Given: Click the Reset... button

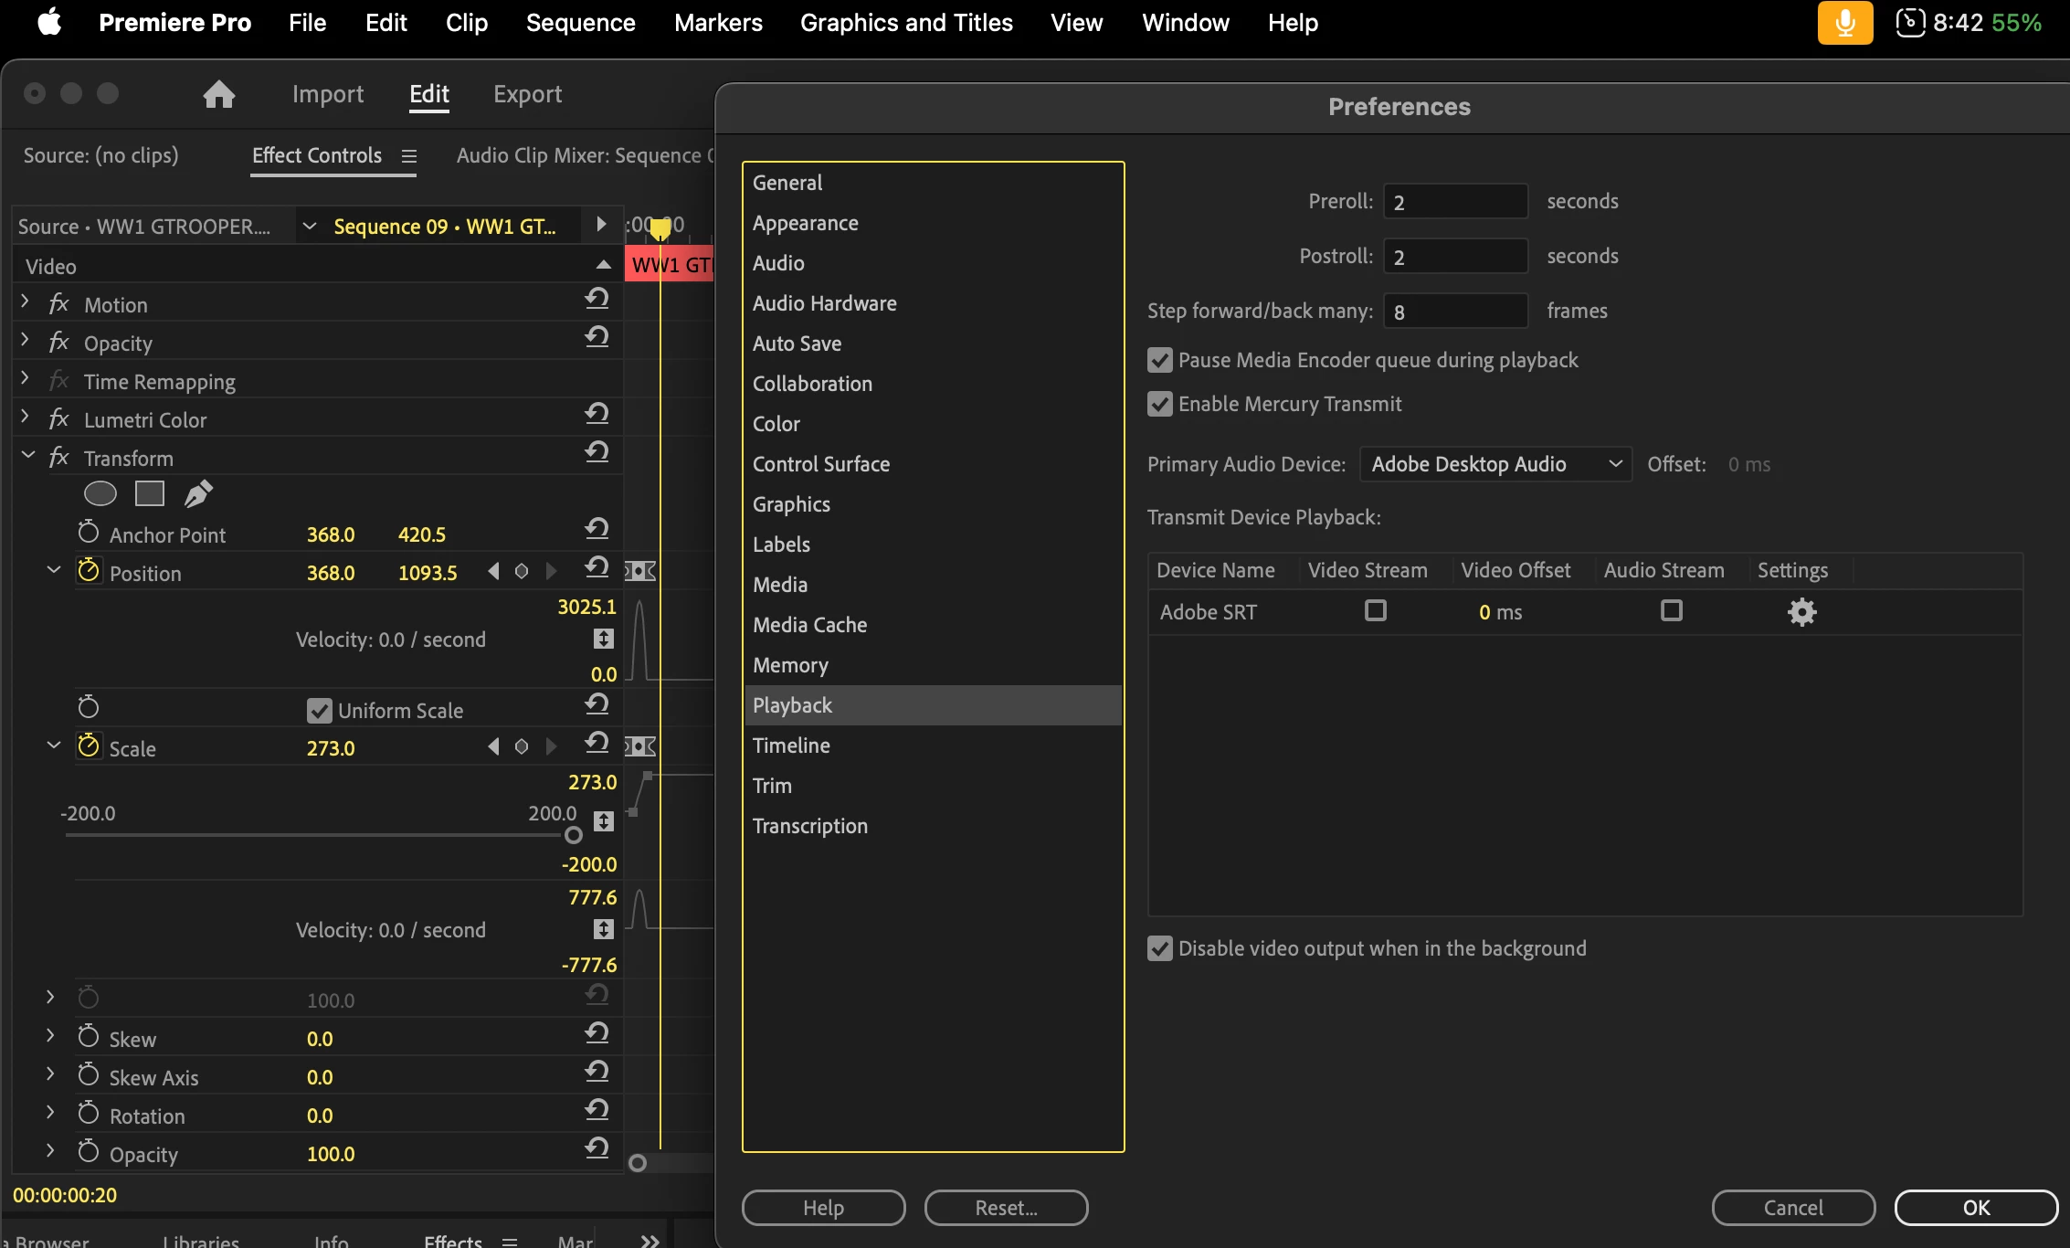Looking at the screenshot, I should [1006, 1208].
